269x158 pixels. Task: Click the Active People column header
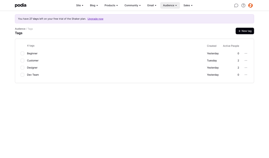point(231,46)
